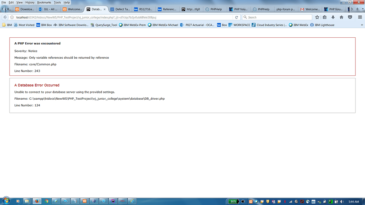Open the reading list icon beside the star
This screenshot has width=365, height=205.
click(325, 17)
